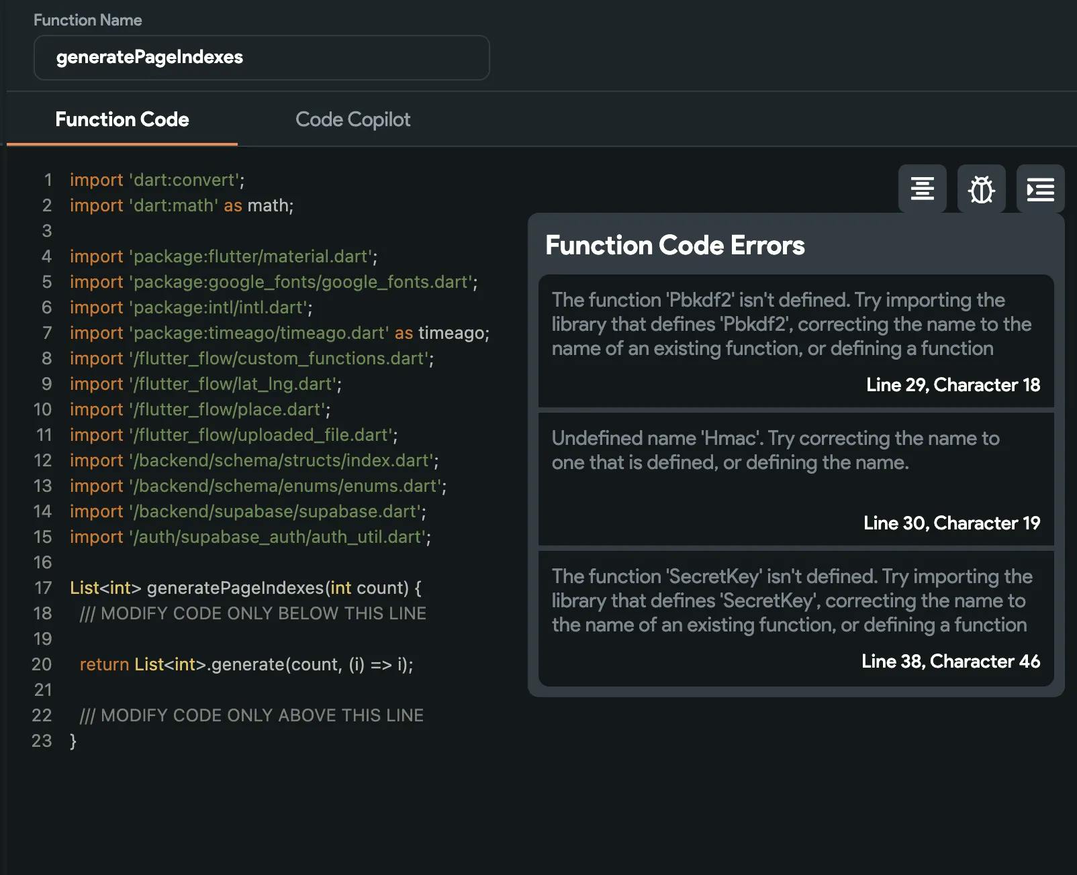Click the indent lines icon button
Viewport: 1077px width, 875px height.
coord(1040,189)
